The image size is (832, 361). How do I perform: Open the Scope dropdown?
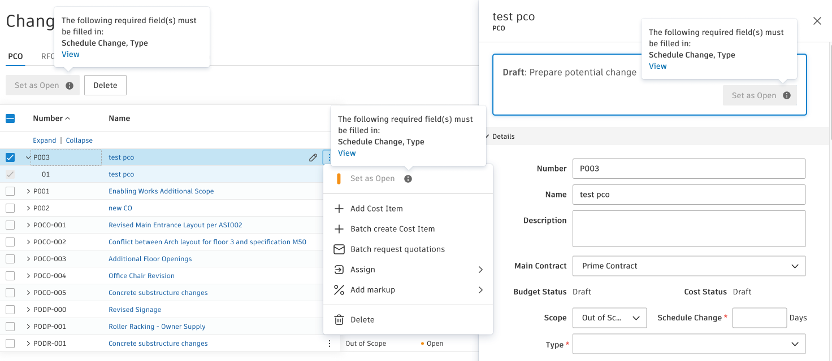pos(609,318)
